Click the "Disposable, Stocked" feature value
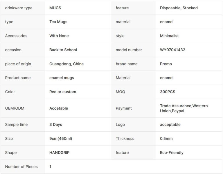 point(179,8)
